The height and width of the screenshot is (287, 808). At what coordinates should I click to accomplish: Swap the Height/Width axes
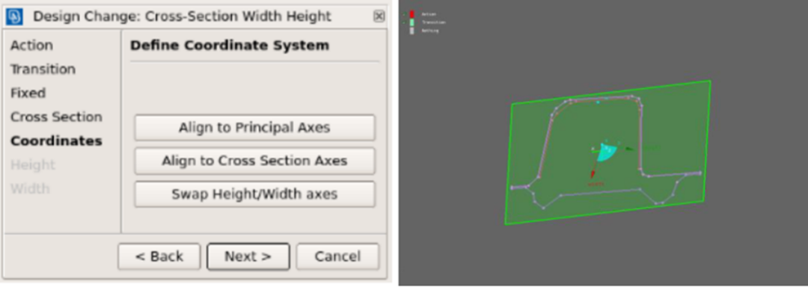pyautogui.click(x=254, y=194)
